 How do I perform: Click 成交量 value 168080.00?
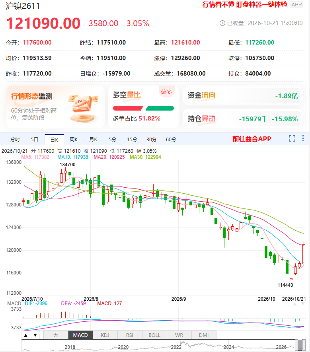pos(191,74)
